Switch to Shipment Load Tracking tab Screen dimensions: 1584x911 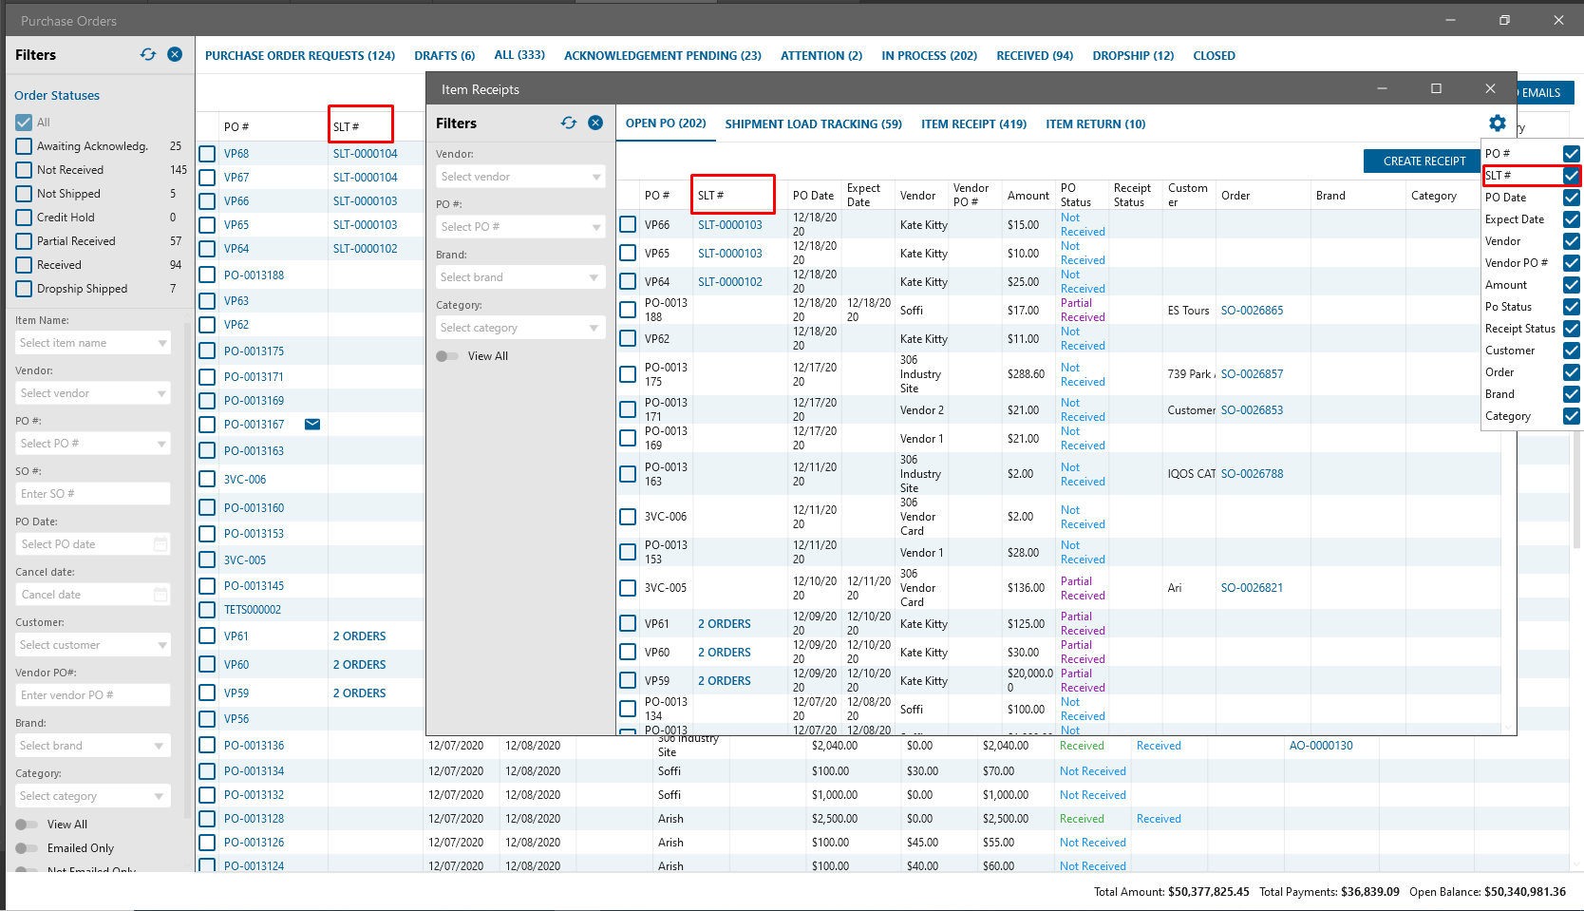(x=813, y=123)
